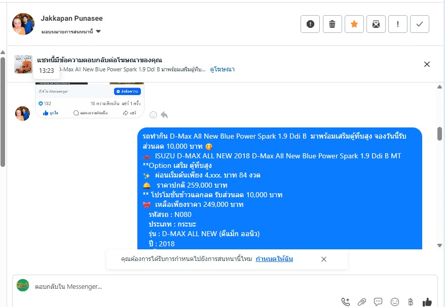Toggle the orange star follow-up icon
445x307 pixels.
pos(354,24)
